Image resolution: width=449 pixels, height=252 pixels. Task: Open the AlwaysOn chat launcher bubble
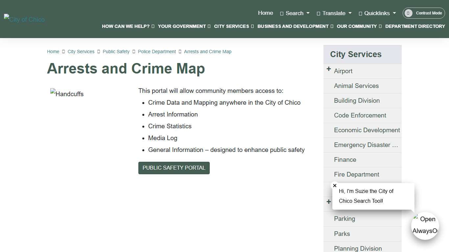(425, 226)
